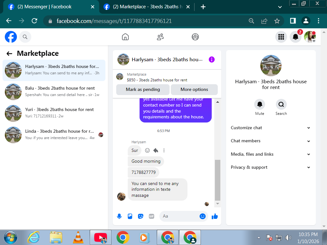Go to the Facebook Home icon

[125, 37]
